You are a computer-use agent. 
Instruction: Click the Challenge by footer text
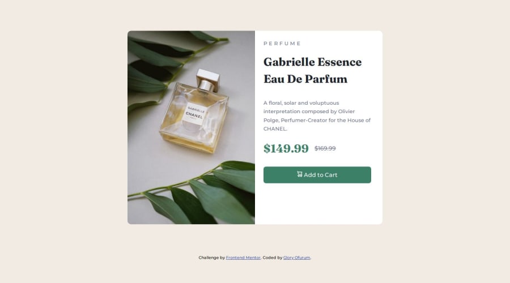212,258
